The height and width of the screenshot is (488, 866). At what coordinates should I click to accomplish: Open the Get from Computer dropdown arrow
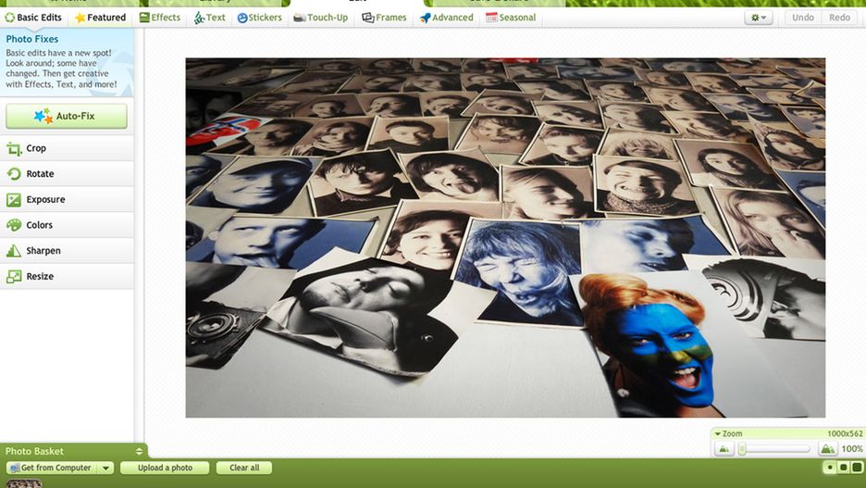click(x=106, y=468)
